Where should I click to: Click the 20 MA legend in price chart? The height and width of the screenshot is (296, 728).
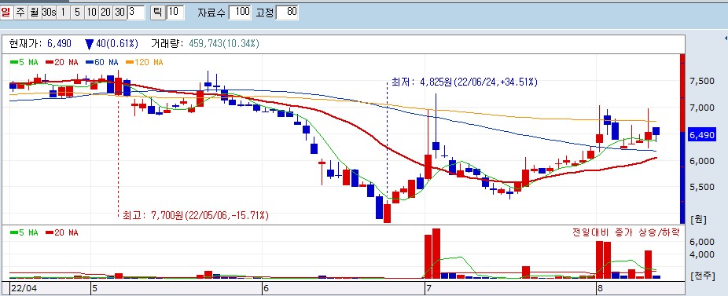62,62
